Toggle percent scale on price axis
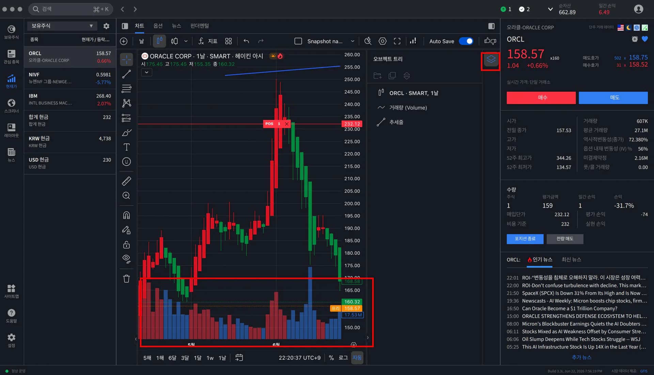The image size is (654, 375). click(x=331, y=358)
